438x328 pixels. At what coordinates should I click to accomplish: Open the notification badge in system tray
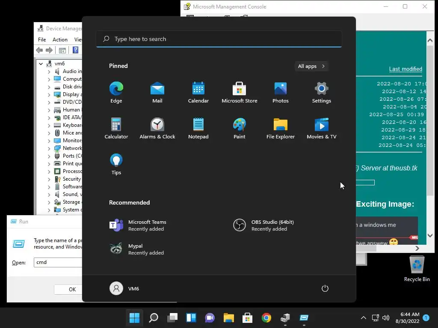426,318
